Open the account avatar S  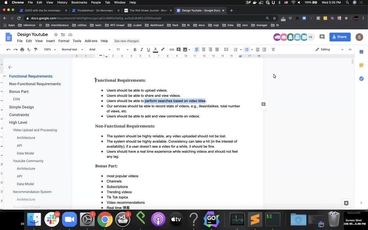point(359,37)
